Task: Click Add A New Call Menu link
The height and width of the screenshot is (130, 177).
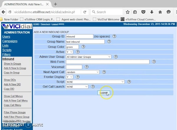Action: 16,101
